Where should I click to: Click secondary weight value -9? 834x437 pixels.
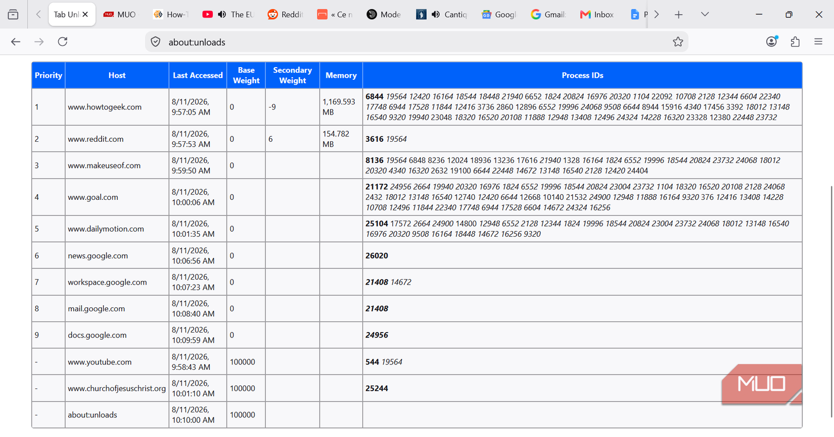coord(272,107)
